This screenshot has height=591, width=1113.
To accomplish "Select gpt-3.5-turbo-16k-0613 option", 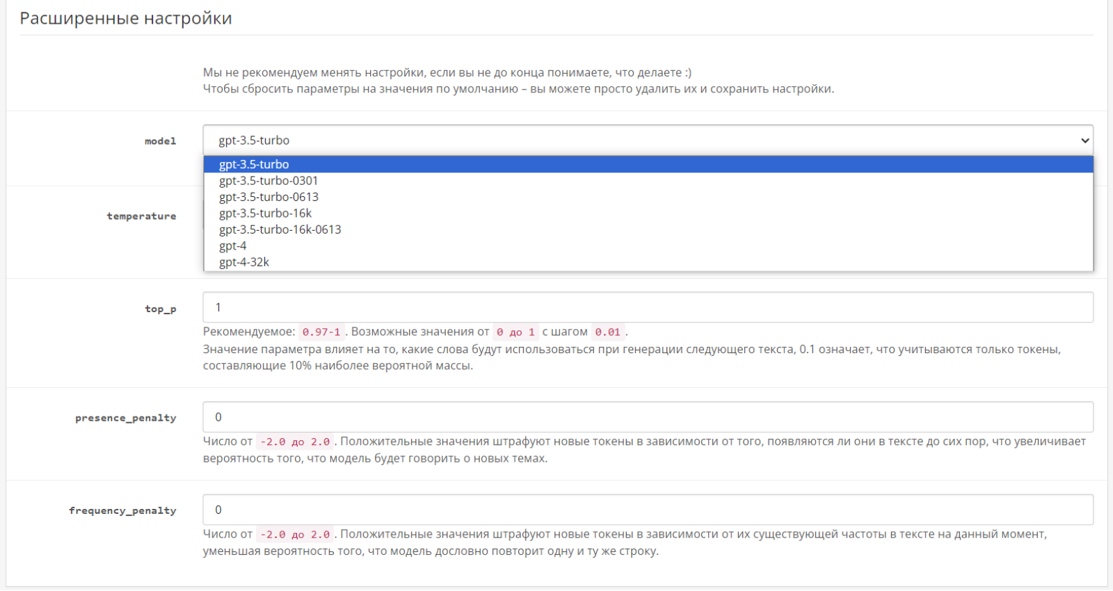I will click(x=648, y=229).
